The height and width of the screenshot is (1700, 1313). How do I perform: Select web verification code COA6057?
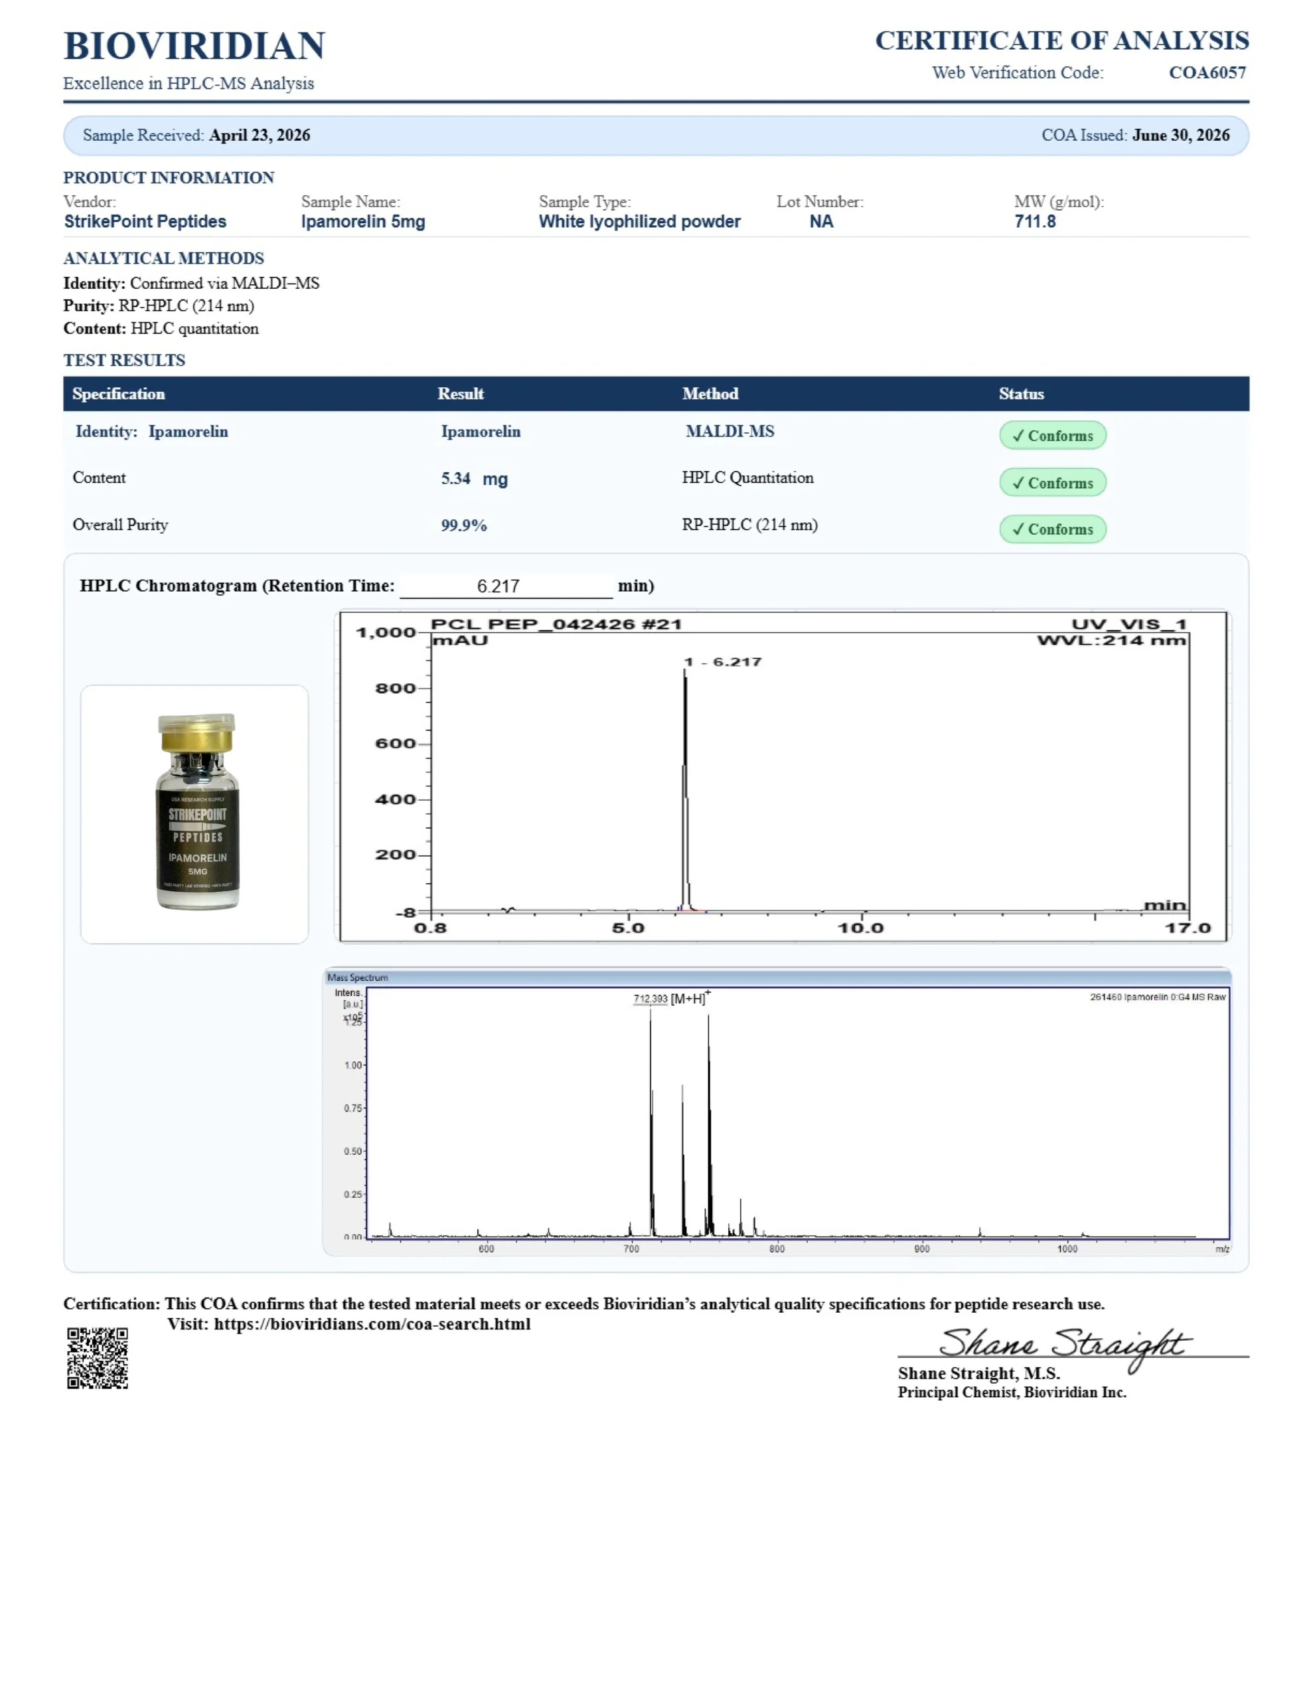click(x=1207, y=72)
